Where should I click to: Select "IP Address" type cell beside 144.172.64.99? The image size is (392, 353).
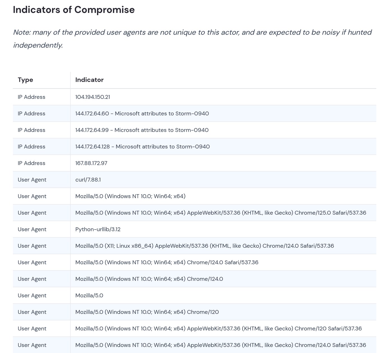coord(31,130)
